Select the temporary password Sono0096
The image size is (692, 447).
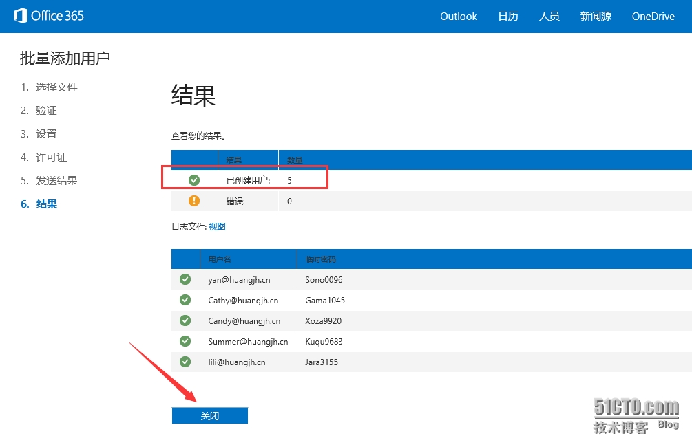tap(324, 280)
